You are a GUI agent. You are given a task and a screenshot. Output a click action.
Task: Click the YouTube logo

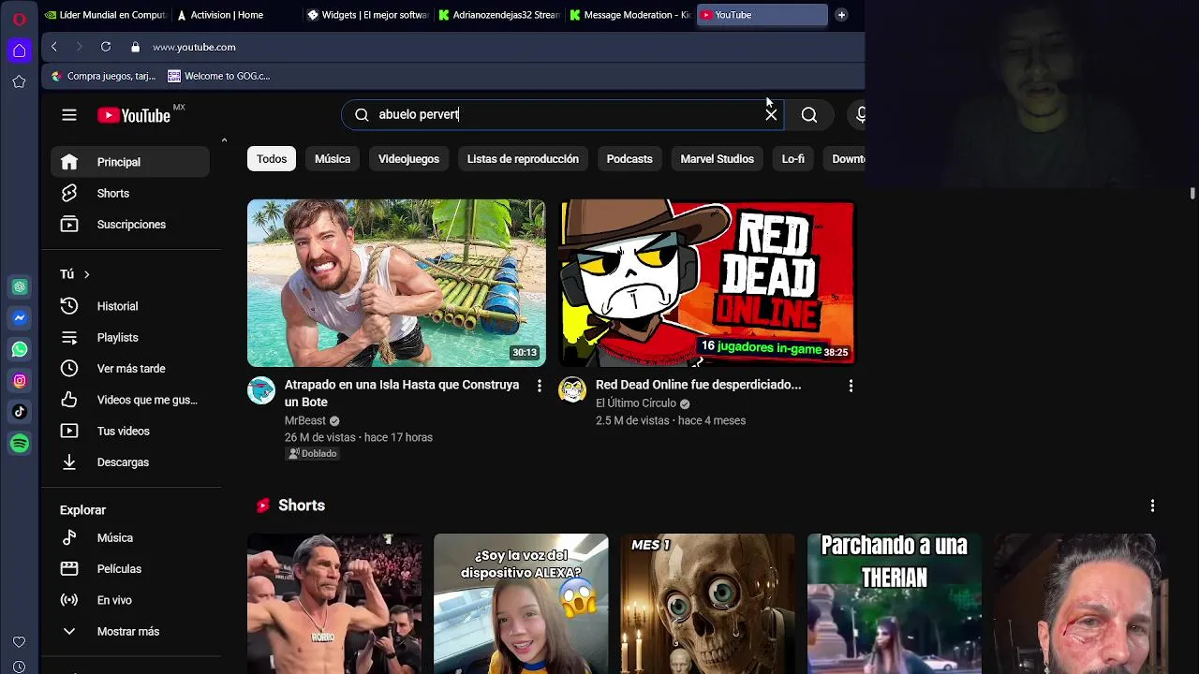(x=134, y=115)
